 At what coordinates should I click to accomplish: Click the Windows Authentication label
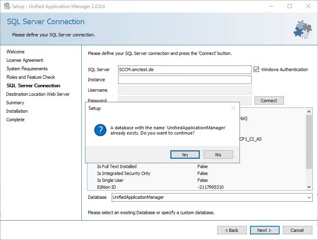click(284, 69)
